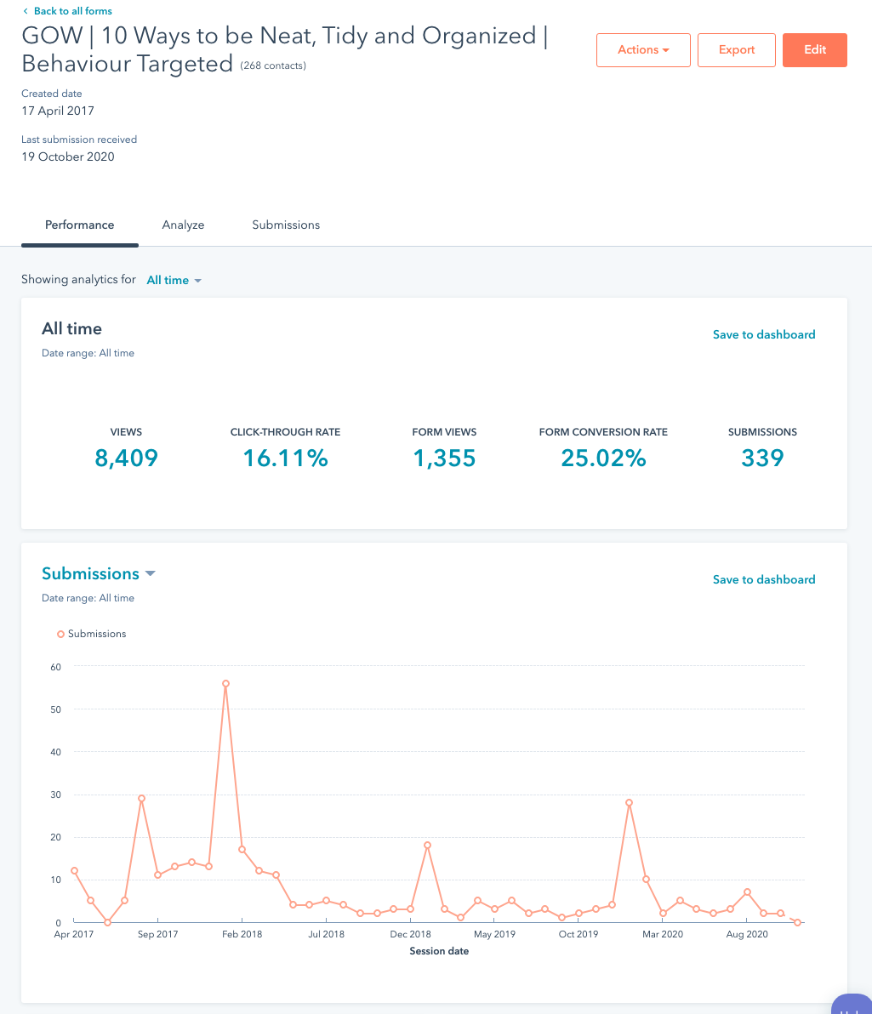Click the 25.02% form conversion rate value
Viewport: 872px width, 1014px height.
tap(603, 459)
